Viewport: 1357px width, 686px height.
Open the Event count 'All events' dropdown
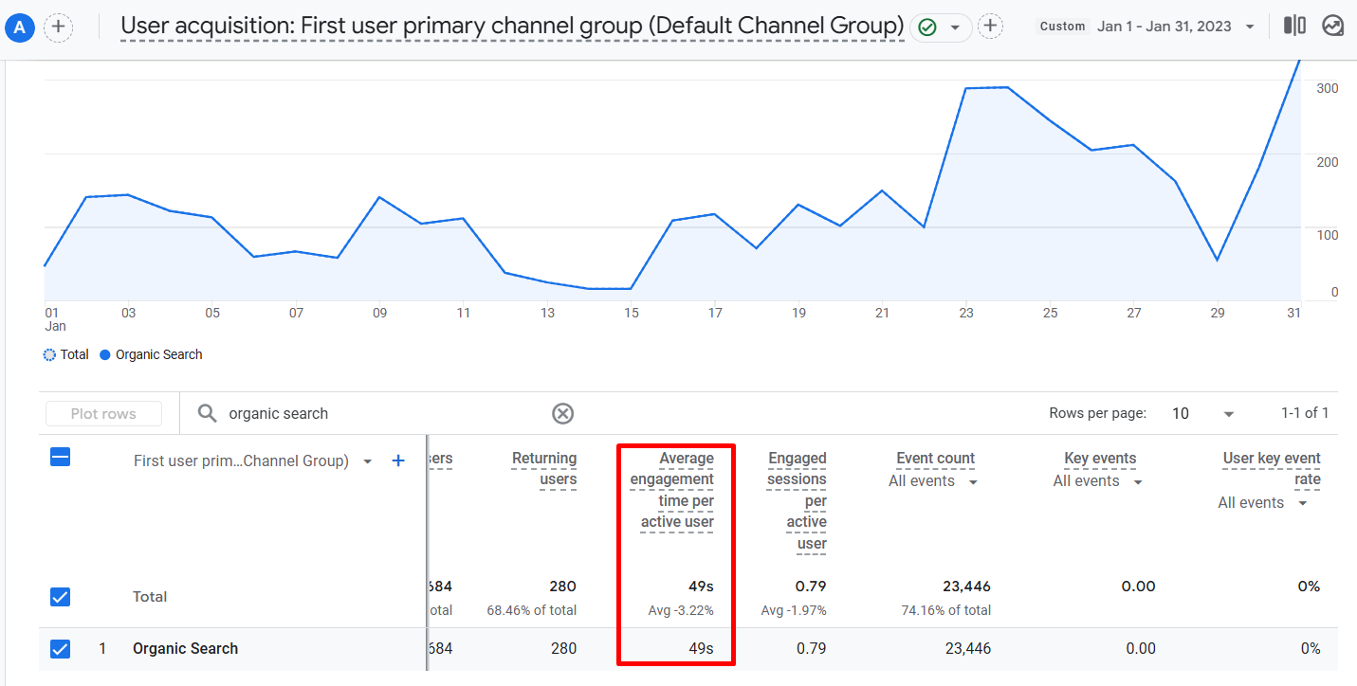(x=973, y=482)
